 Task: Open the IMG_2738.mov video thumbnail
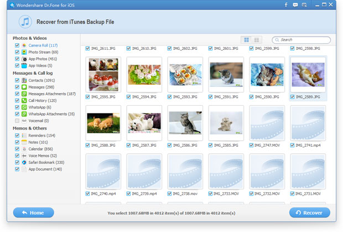(185, 172)
